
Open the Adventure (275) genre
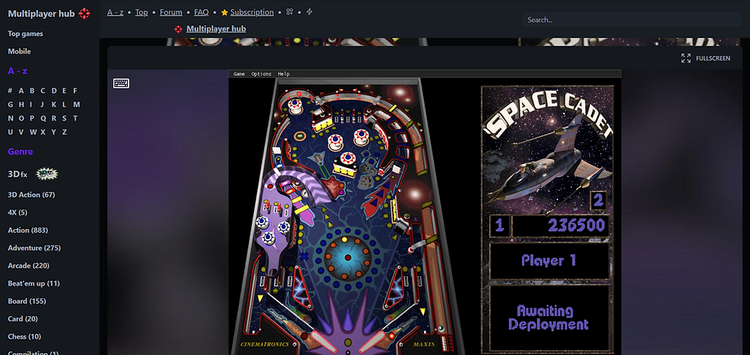click(x=34, y=248)
